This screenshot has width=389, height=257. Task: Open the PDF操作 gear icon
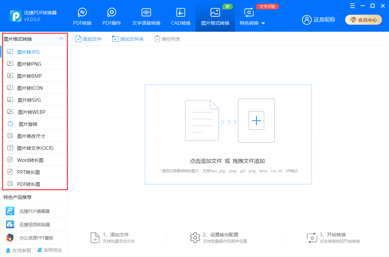(111, 13)
